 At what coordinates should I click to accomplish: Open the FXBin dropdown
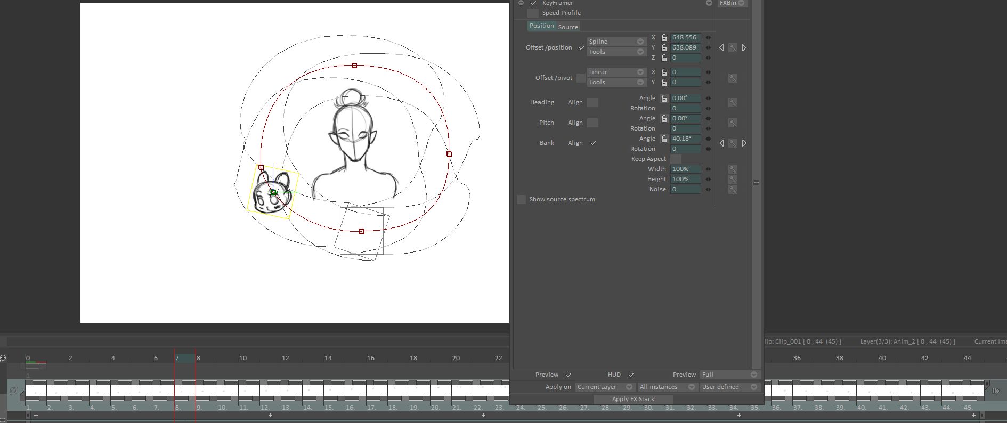pos(733,3)
